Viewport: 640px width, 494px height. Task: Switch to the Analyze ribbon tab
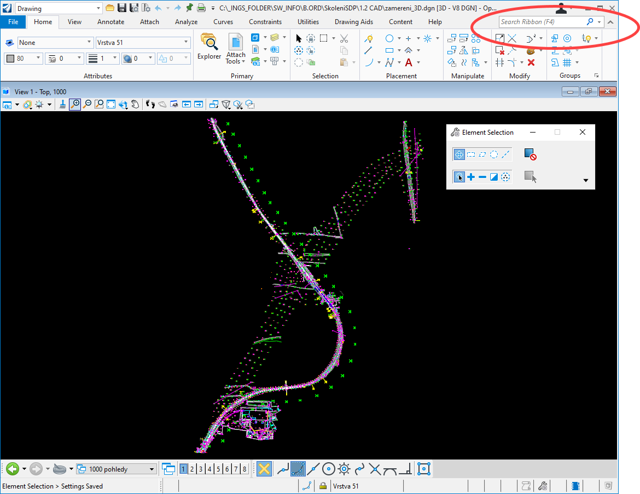186,22
